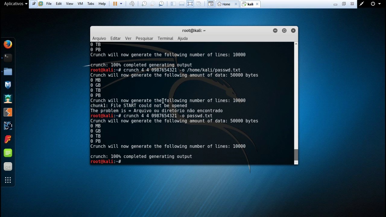
Task: Open the Maltego icon in the dock
Action: pos(8,126)
